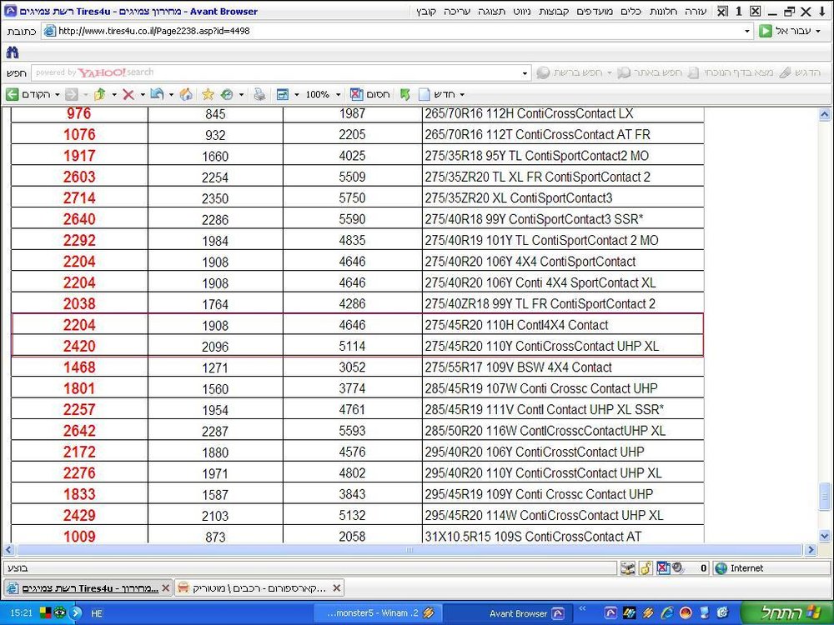Click the status bar network computers icon
The width and height of the screenshot is (834, 625).
[x=628, y=568]
